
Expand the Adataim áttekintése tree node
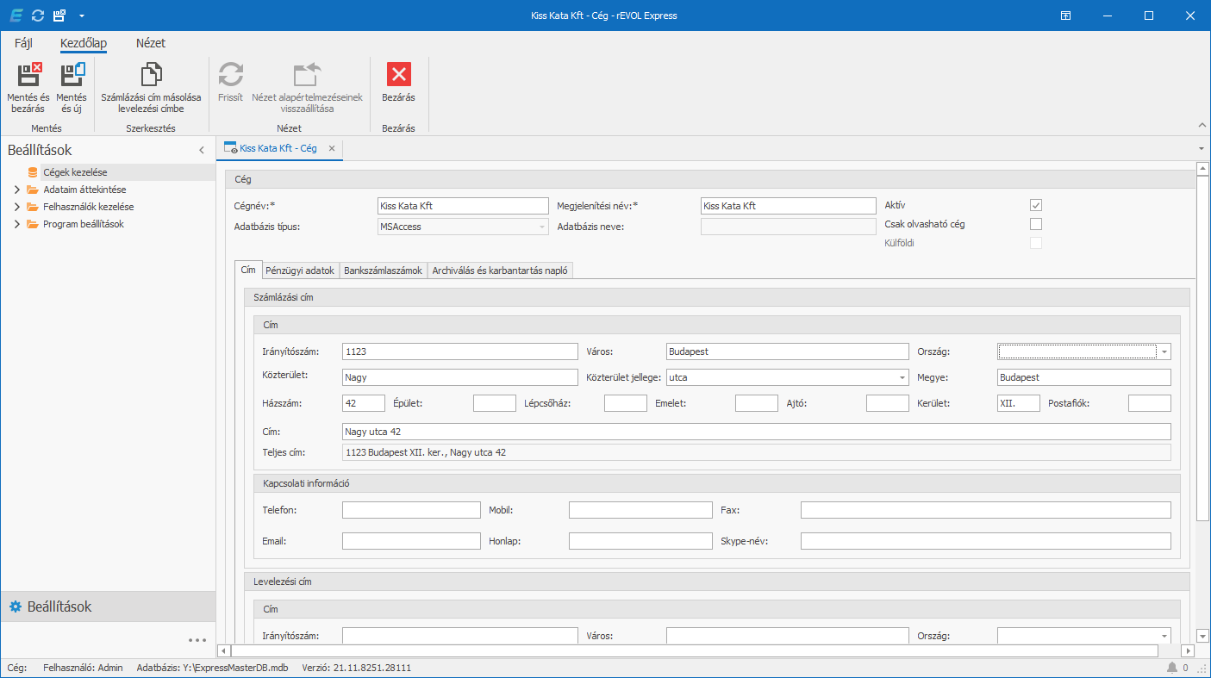click(x=16, y=190)
